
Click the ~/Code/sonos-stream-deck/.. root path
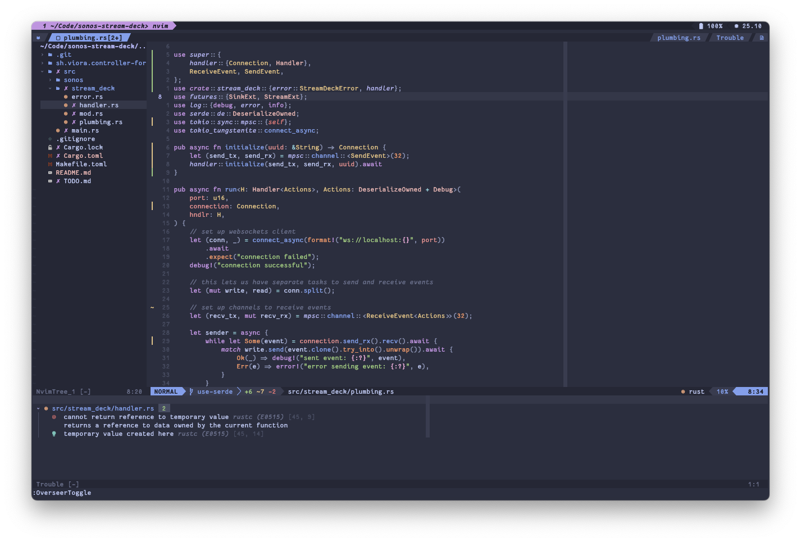click(x=93, y=47)
